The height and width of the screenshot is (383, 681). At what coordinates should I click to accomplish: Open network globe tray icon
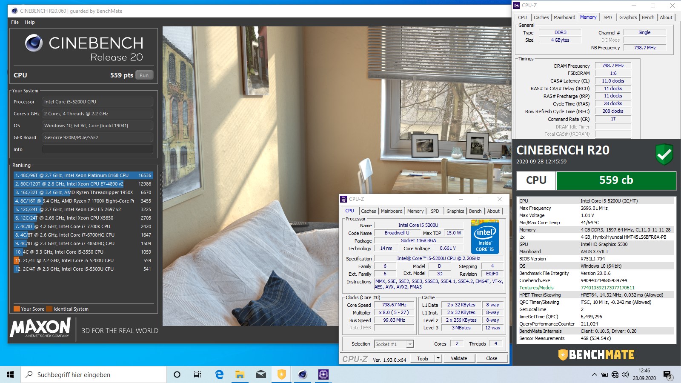615,374
